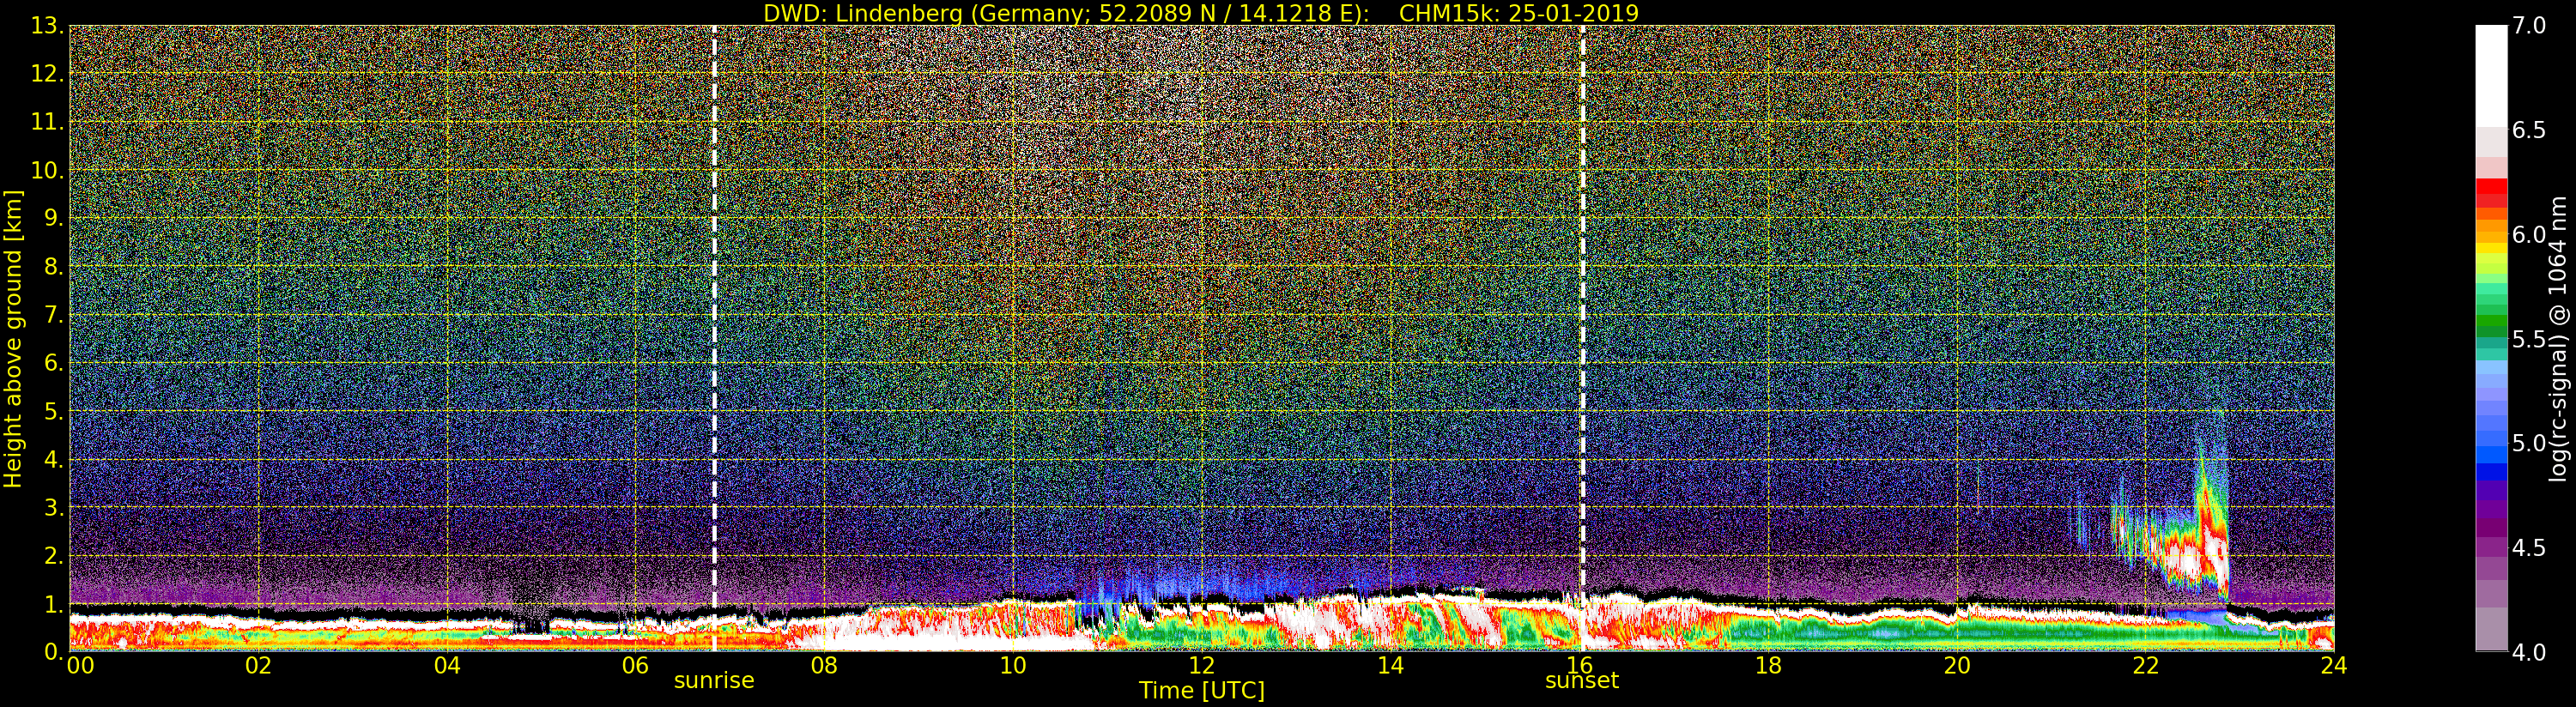The height and width of the screenshot is (707, 2576).
Task: Click the 'sunrise' label below the time axis
Action: pyautogui.click(x=714, y=681)
